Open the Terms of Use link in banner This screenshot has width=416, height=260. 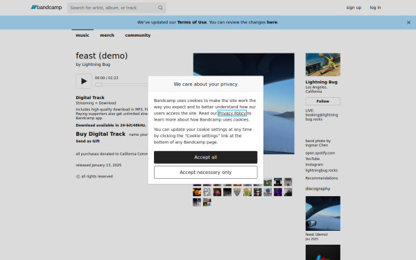pyautogui.click(x=191, y=22)
